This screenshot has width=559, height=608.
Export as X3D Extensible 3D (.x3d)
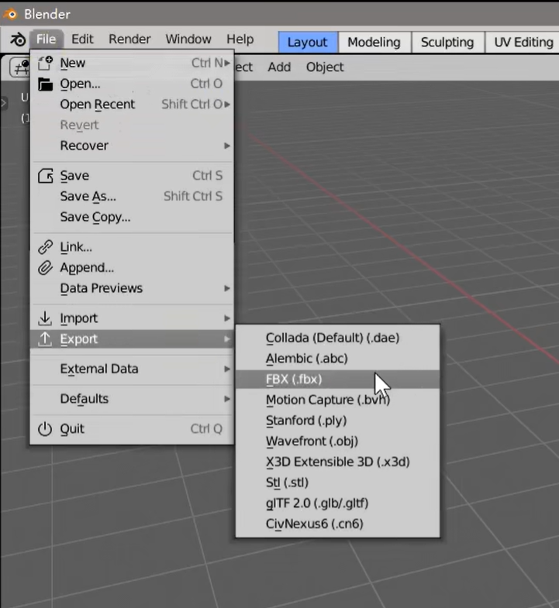point(338,462)
